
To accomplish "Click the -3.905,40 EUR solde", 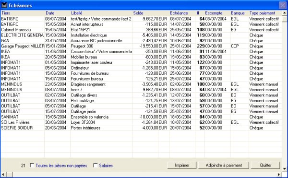I will click(x=154, y=84).
